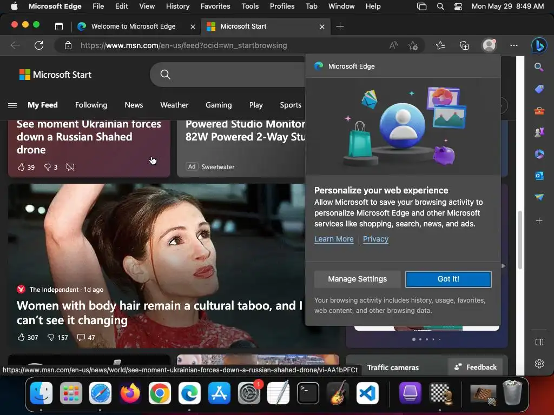Open the profile avatar icon
The height and width of the screenshot is (415, 554).
coord(489,45)
